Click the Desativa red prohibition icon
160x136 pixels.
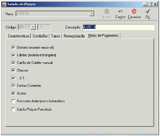pos(134,11)
